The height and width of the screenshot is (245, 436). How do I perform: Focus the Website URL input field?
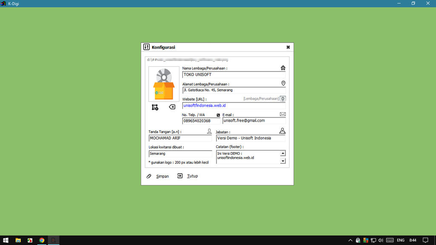click(x=234, y=105)
